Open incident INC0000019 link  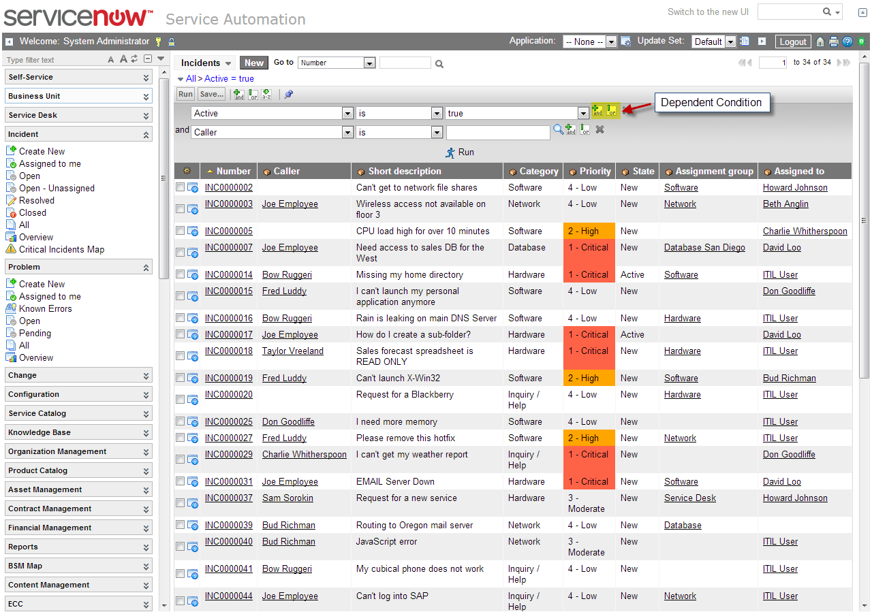pos(229,378)
